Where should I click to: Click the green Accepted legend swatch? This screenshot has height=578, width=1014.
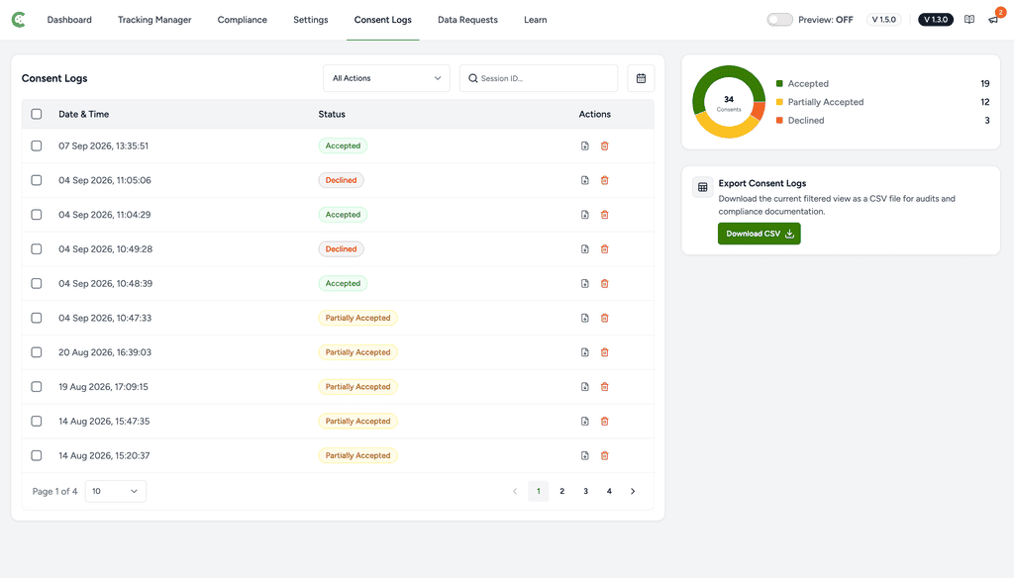[x=779, y=83]
